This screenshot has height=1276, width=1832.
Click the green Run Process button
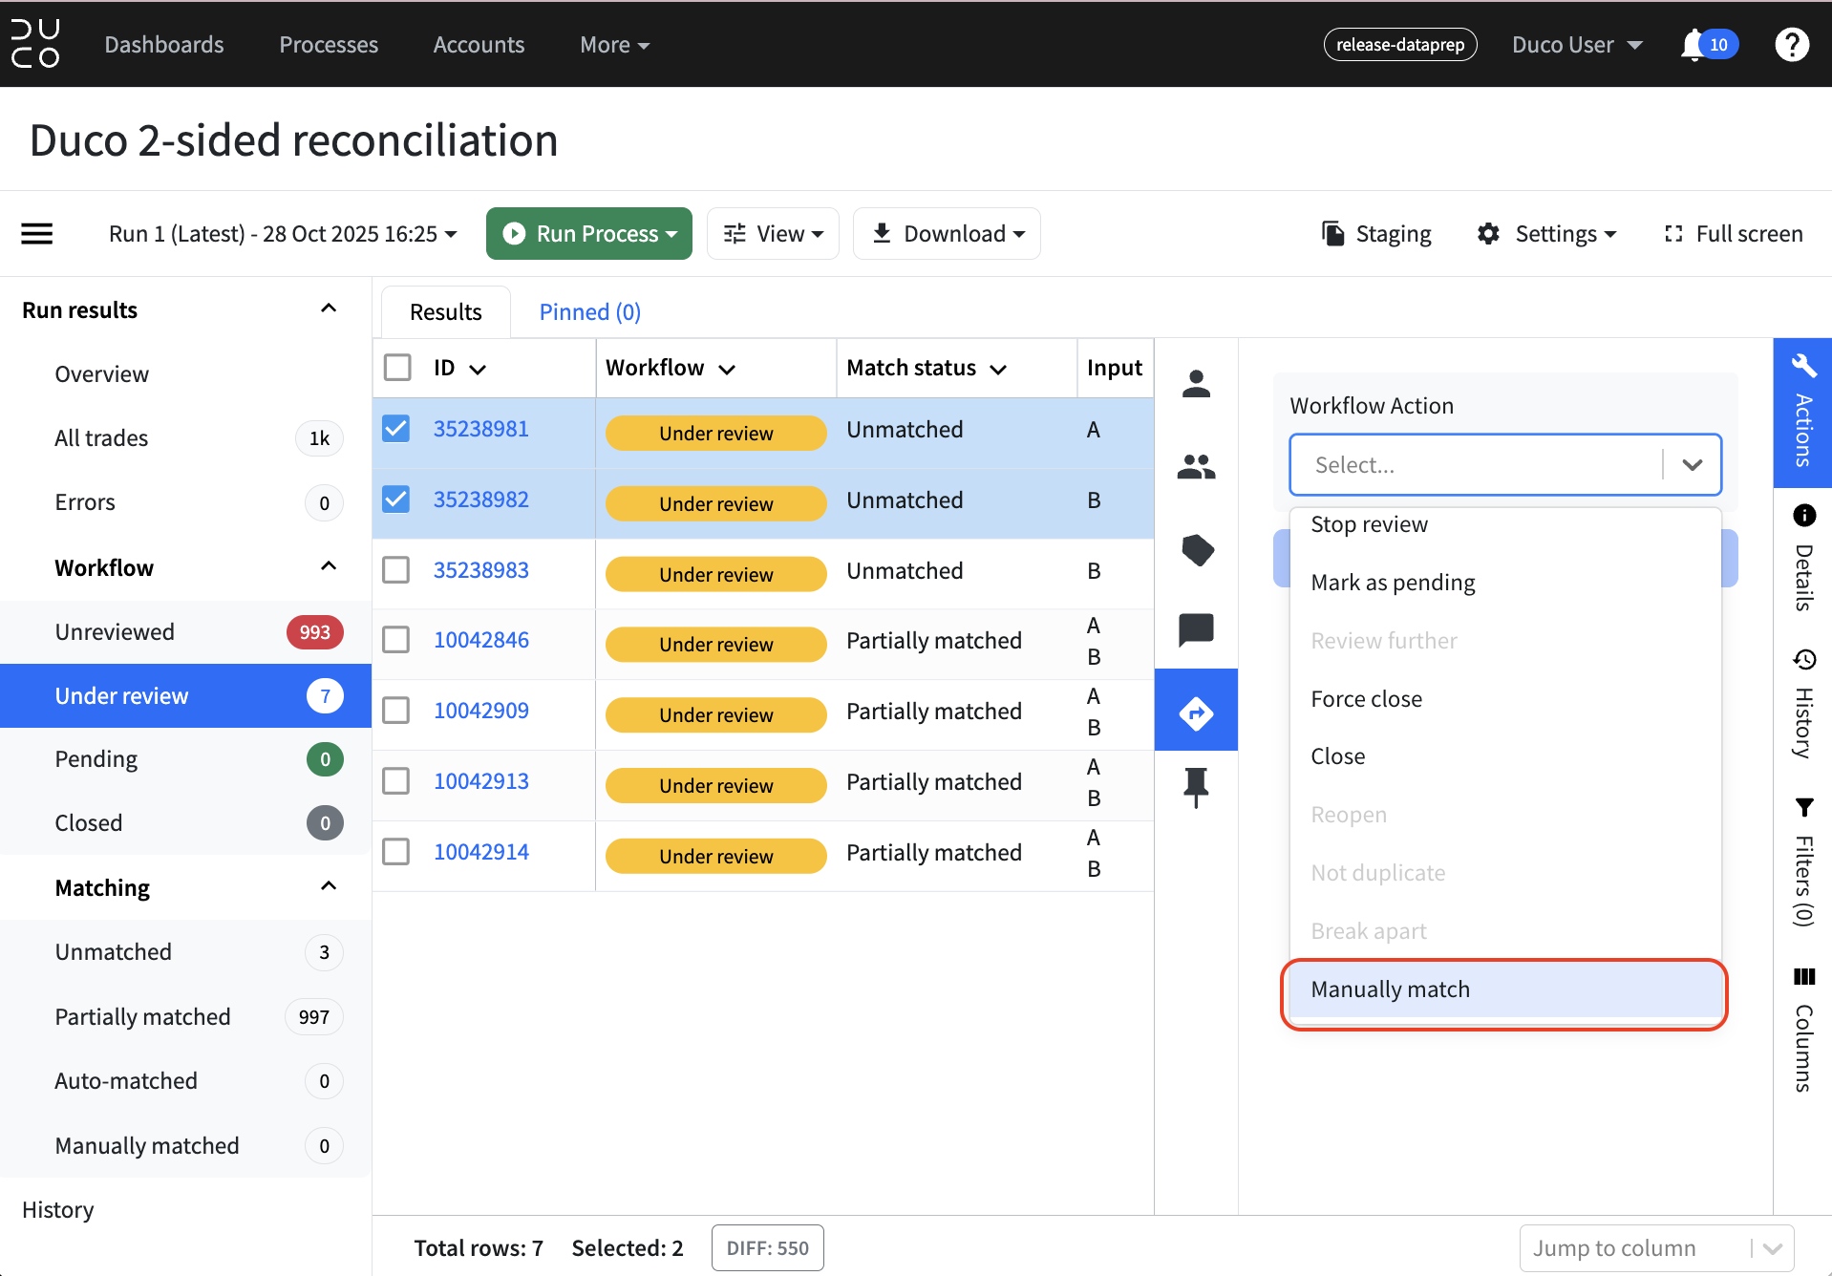tap(589, 234)
